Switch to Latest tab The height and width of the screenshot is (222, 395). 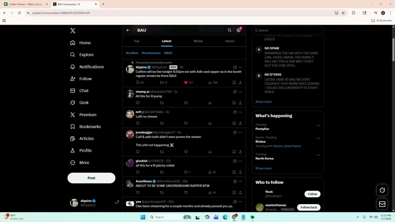pos(166,41)
